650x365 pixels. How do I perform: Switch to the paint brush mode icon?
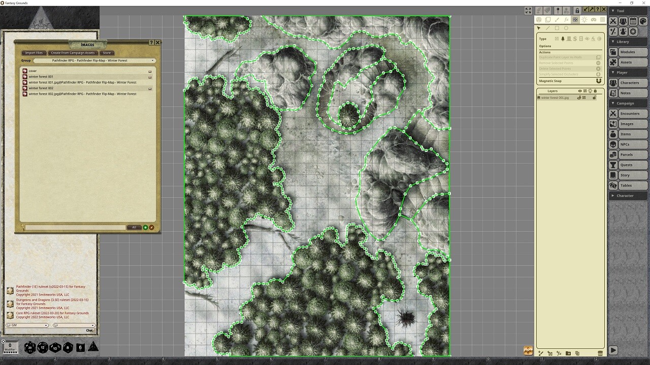click(557, 20)
